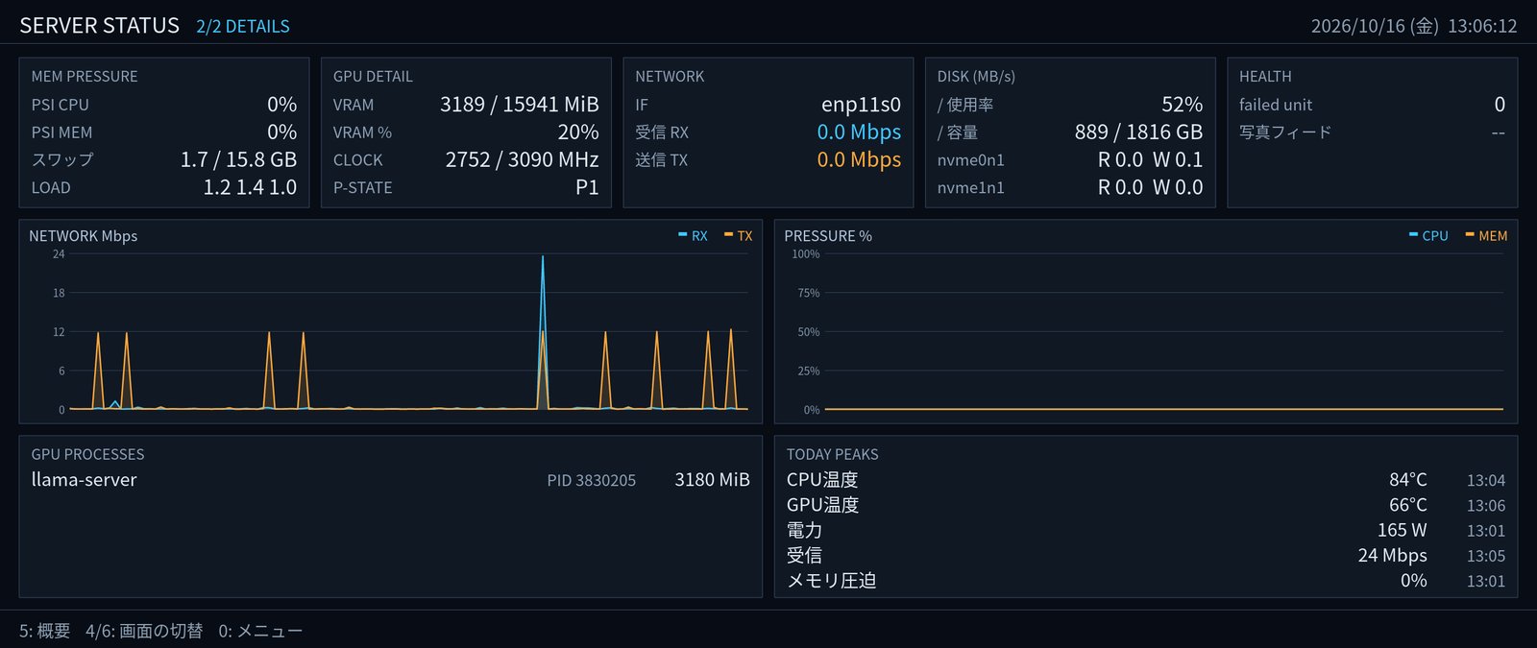Screen dimensions: 1537x648
Task: Click the GPU PROCESSES panel header
Action: click(x=87, y=455)
